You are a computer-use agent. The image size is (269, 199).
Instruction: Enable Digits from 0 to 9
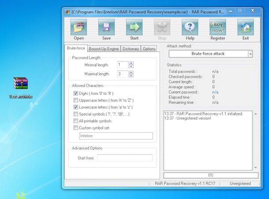point(75,93)
